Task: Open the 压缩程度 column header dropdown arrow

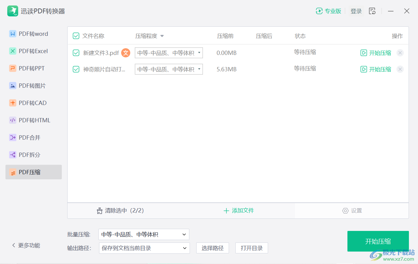Action: tap(162, 36)
